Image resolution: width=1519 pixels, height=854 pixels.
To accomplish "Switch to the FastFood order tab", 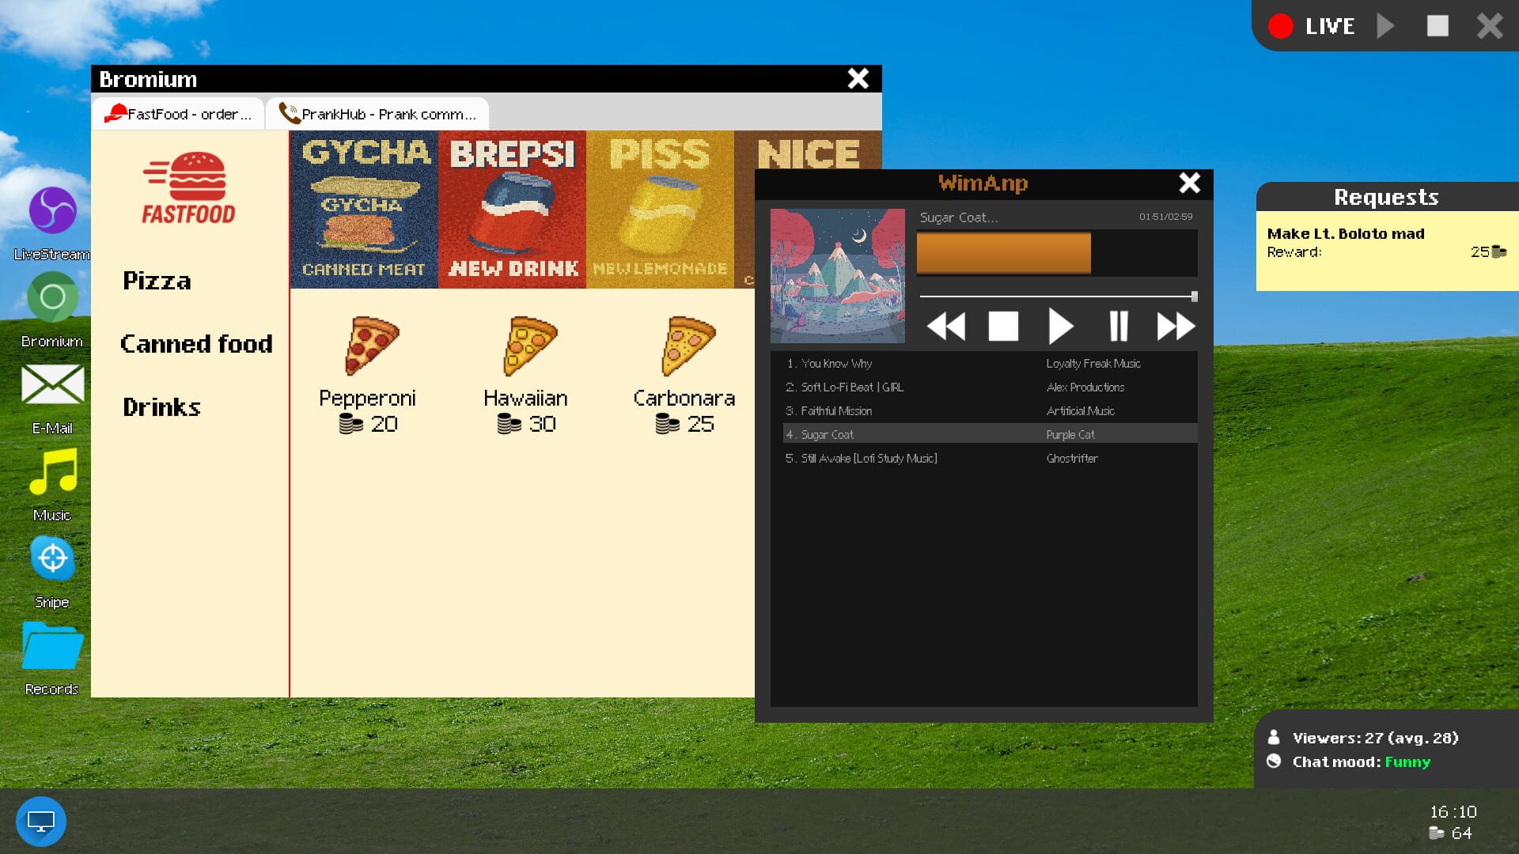I will [178, 113].
